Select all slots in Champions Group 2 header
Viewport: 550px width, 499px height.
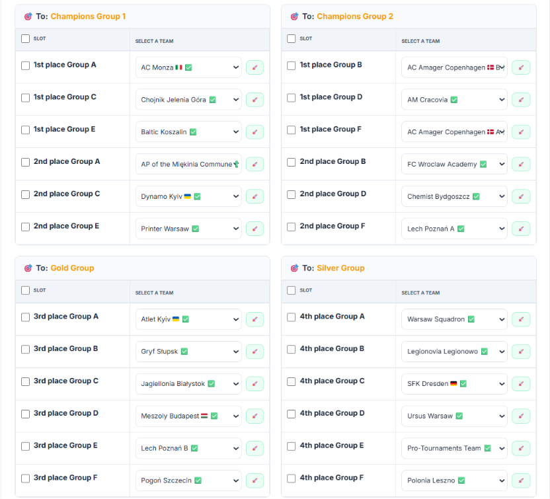(x=291, y=38)
